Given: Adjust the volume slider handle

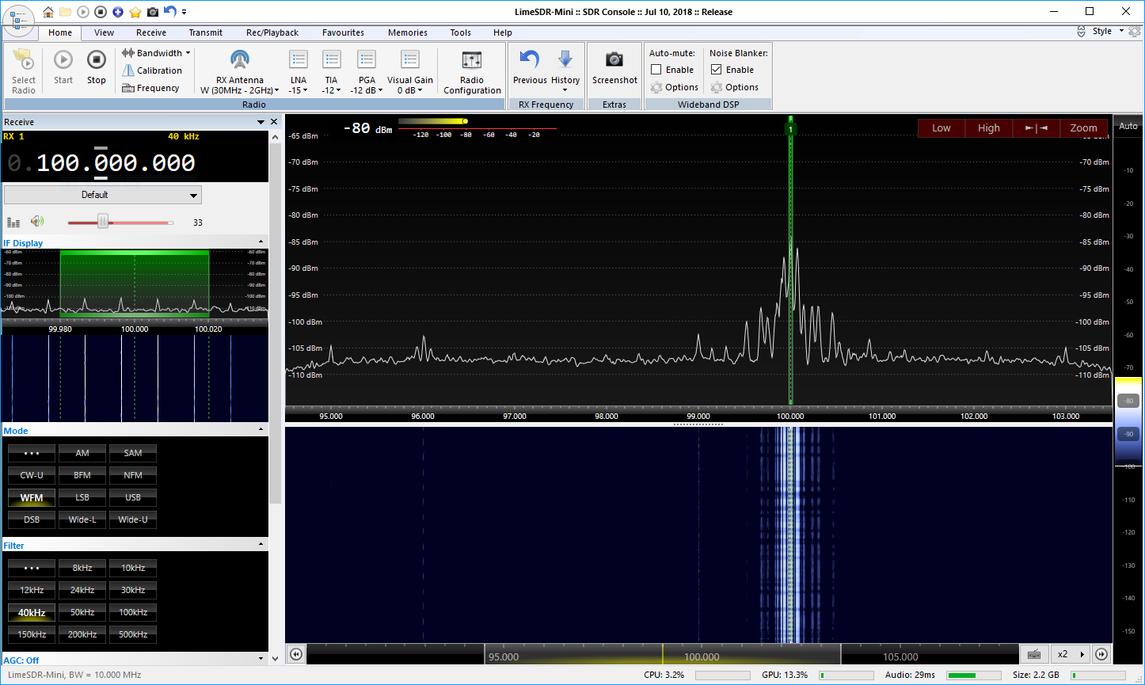Looking at the screenshot, I should pos(103,223).
